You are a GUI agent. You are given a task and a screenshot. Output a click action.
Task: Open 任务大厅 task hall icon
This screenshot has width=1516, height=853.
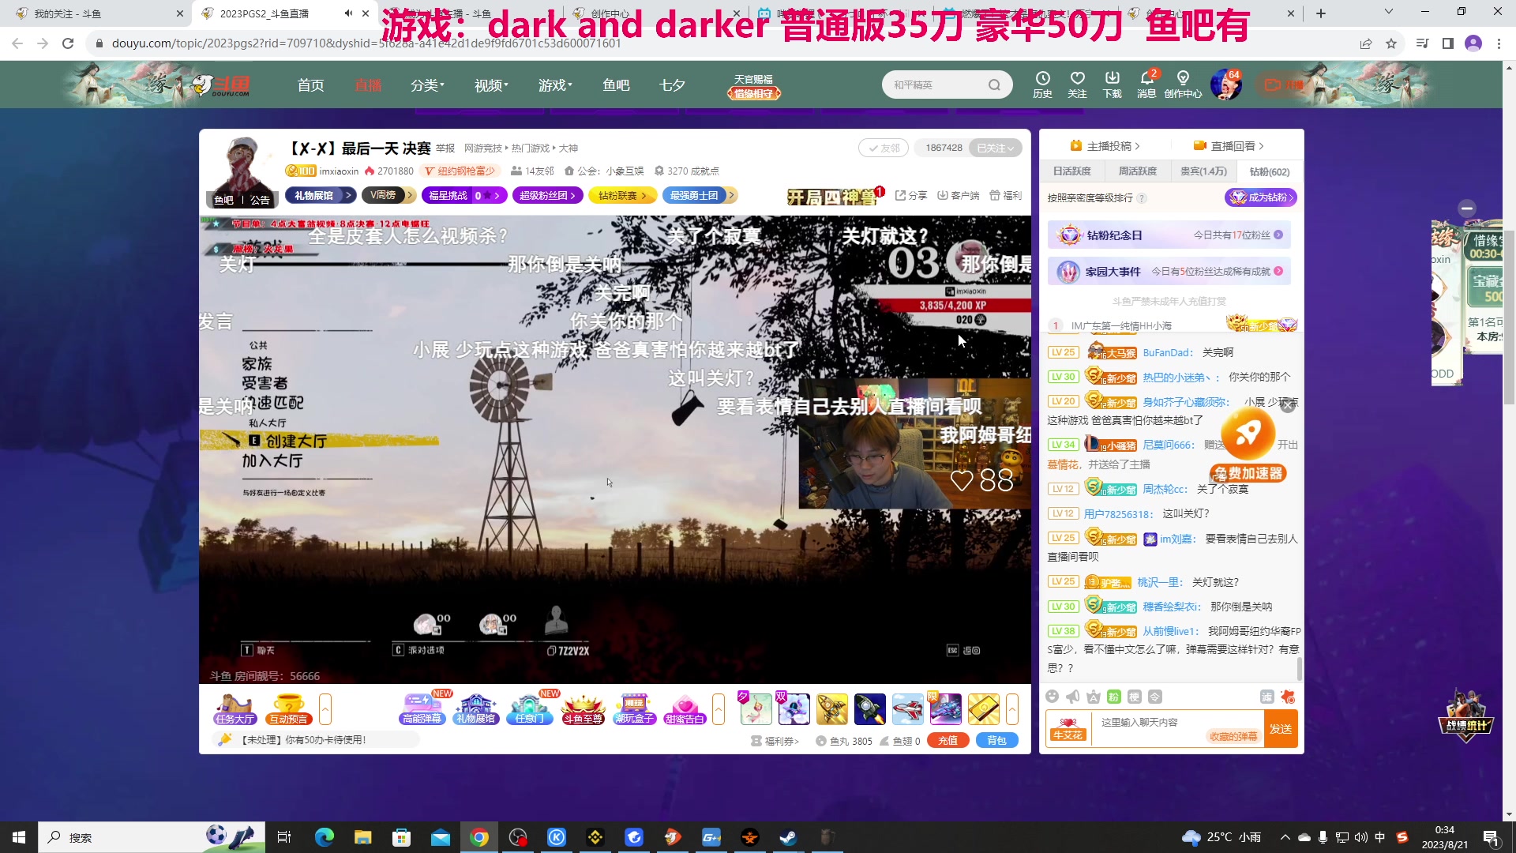tap(235, 708)
